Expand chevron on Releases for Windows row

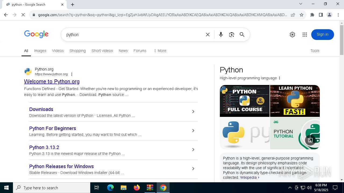point(193,169)
